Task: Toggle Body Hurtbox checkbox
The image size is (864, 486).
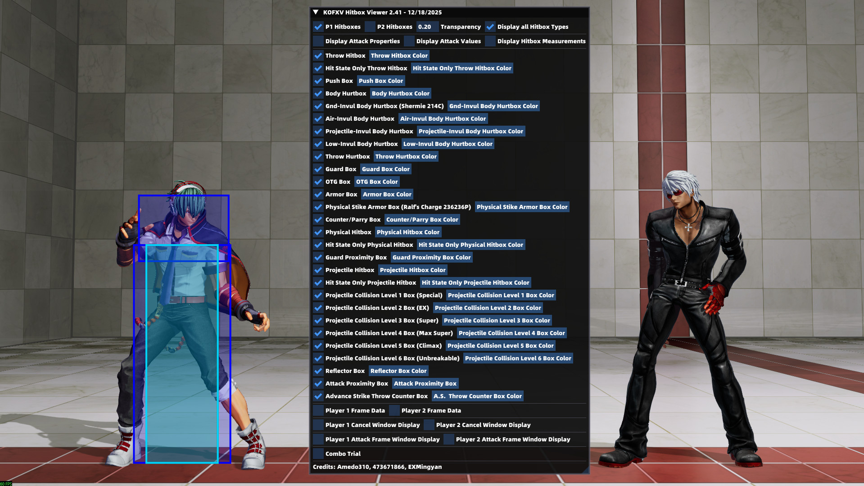Action: [x=318, y=93]
